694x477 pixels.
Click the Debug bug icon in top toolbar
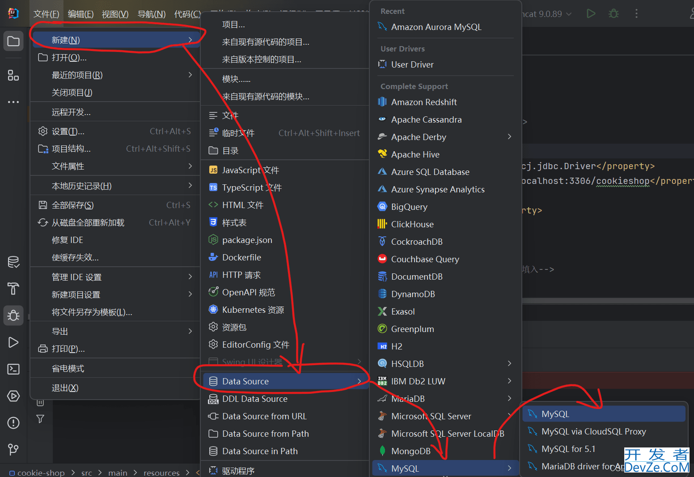(614, 13)
